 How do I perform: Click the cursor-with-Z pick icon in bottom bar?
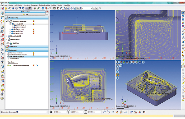pos(104,112)
